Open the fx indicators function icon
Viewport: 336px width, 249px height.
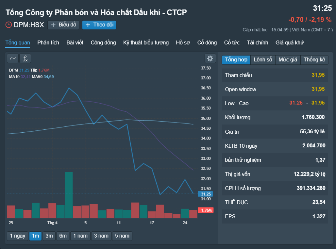click(25, 58)
